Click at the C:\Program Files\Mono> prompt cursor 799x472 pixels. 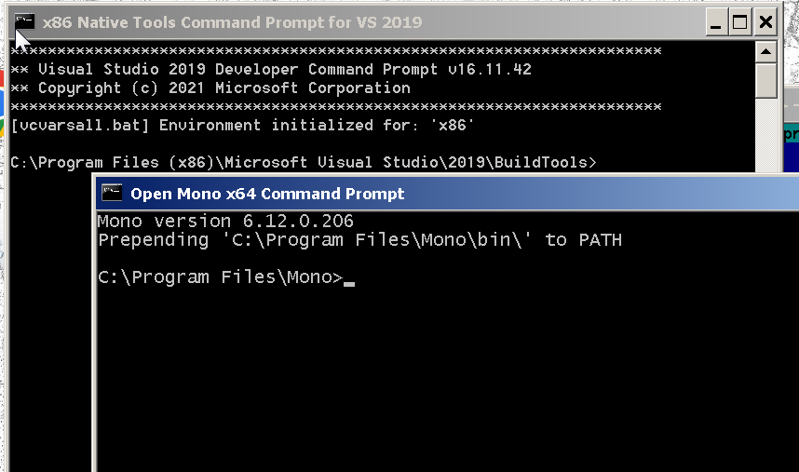[349, 277]
